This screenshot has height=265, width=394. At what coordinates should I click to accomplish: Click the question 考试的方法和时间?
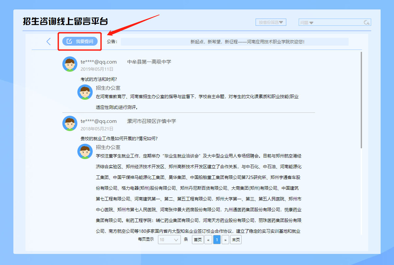pyautogui.click(x=99, y=79)
